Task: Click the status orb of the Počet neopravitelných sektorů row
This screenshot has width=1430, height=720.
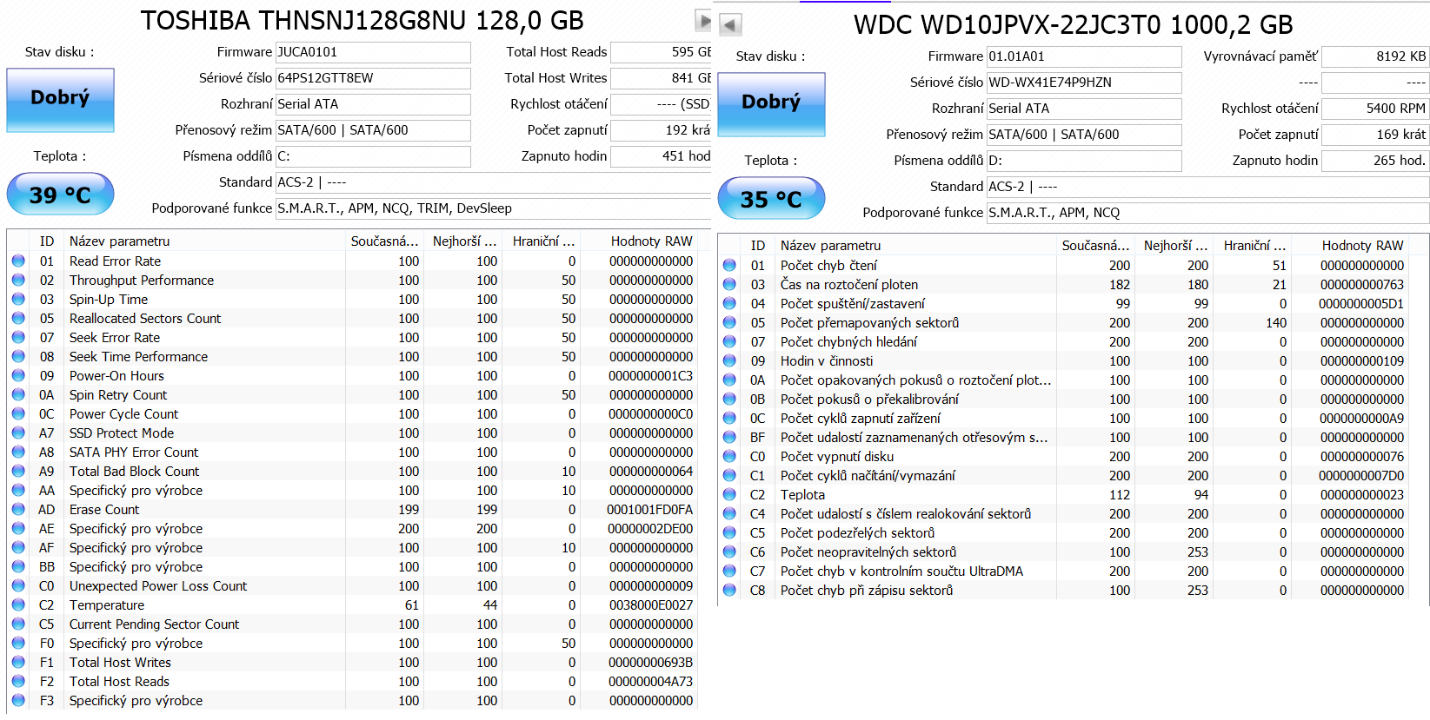Action: pyautogui.click(x=729, y=552)
